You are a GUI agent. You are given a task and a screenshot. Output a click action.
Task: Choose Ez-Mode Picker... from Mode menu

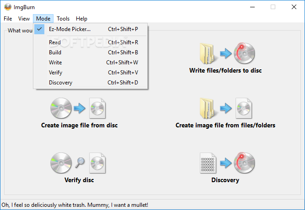(91, 29)
